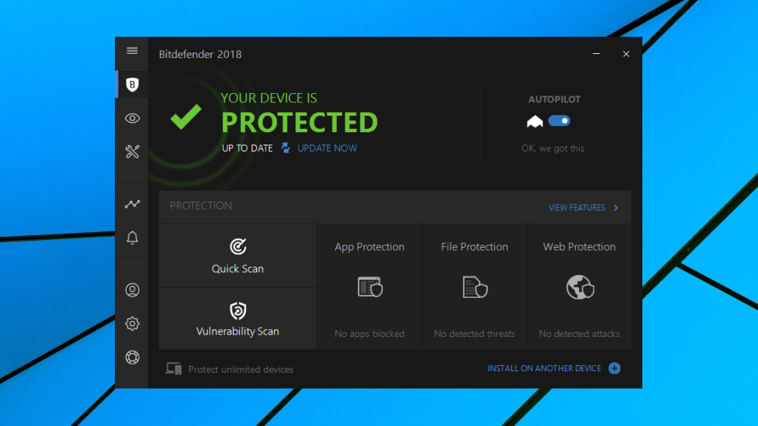Viewport: 758px width, 426px height.
Task: Open the Activity graph icon in sidebar
Action: [x=132, y=204]
